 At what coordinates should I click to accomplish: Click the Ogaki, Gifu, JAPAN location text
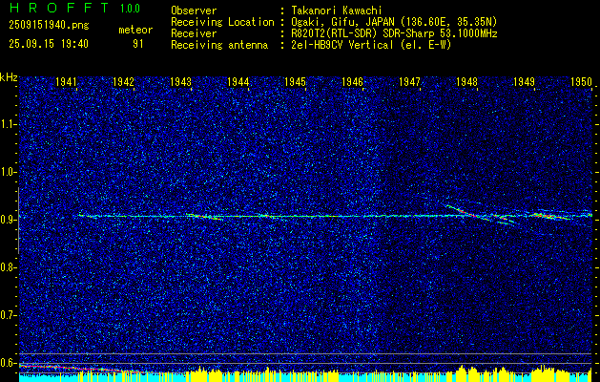pyautogui.click(x=394, y=22)
